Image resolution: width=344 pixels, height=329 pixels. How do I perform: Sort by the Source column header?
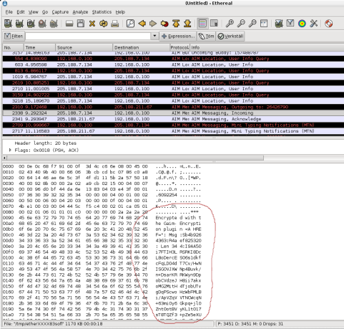[x=84, y=47]
